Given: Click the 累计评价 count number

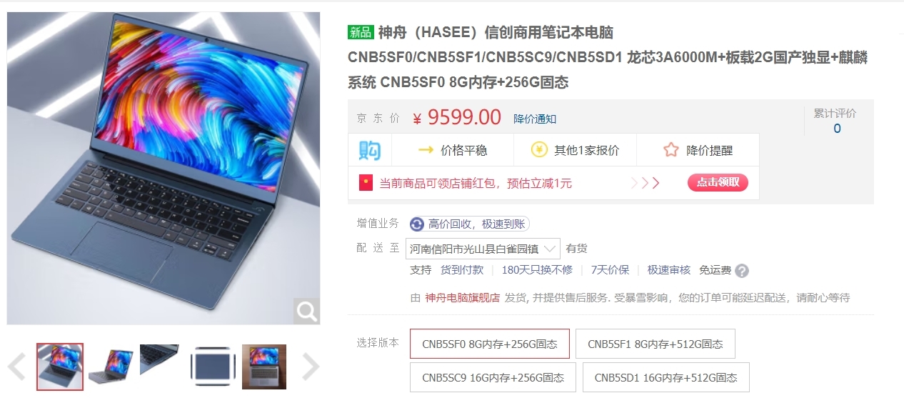Looking at the screenshot, I should (x=837, y=129).
